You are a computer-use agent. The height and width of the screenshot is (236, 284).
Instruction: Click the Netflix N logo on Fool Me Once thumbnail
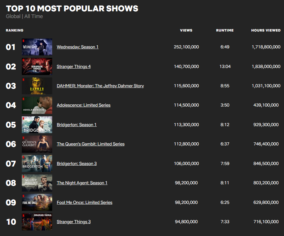[x=24, y=197]
